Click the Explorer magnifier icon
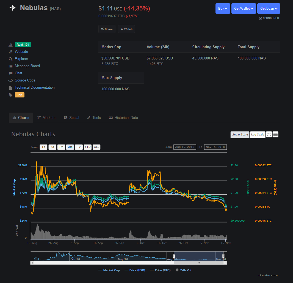 point(10,59)
